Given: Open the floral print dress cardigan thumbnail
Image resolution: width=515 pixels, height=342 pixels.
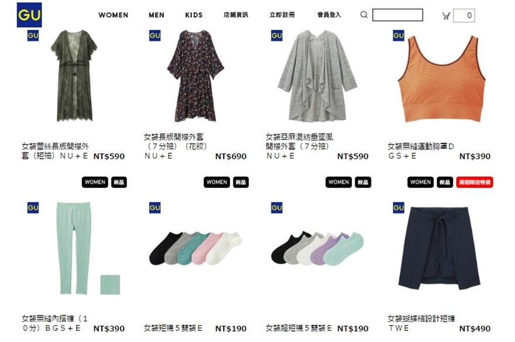Looking at the screenshot, I should (x=195, y=76).
